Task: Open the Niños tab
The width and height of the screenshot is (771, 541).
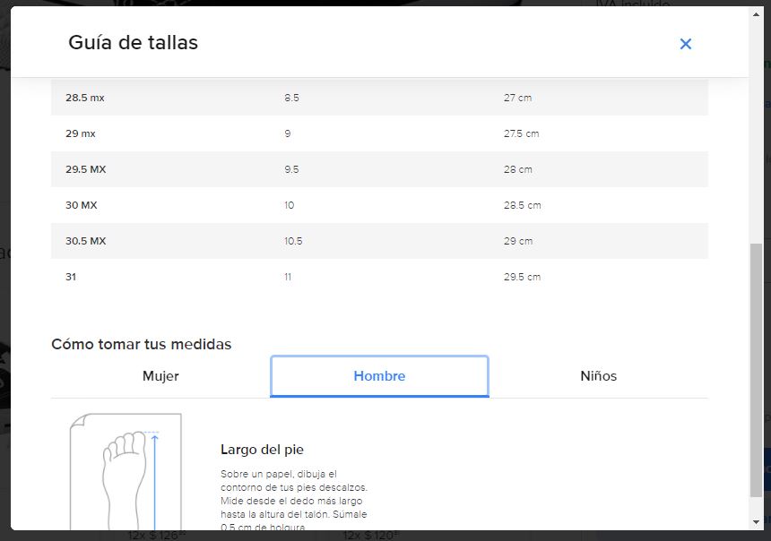Action: [598, 376]
